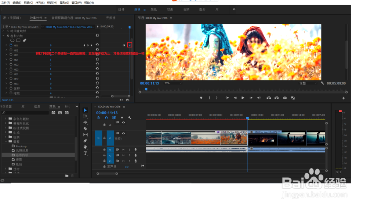Add marker in program monitor

point(201,98)
